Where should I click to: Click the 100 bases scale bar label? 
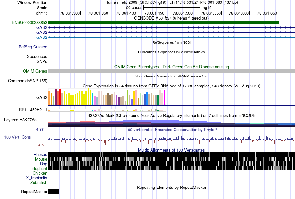pyautogui.click(x=133, y=8)
